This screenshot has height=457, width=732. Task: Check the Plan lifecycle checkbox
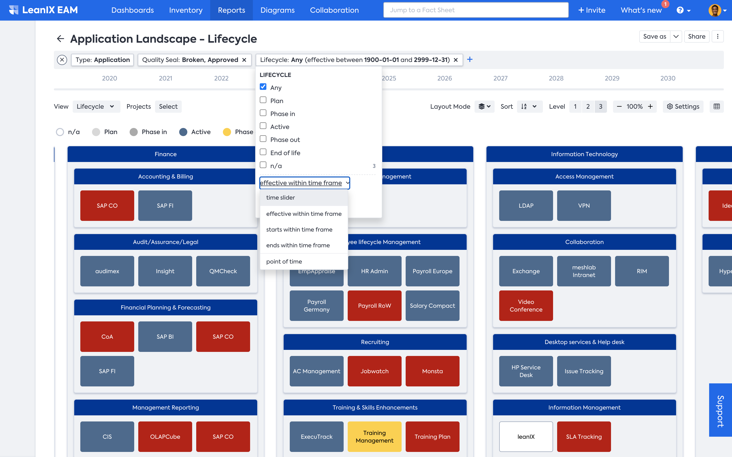(x=263, y=100)
